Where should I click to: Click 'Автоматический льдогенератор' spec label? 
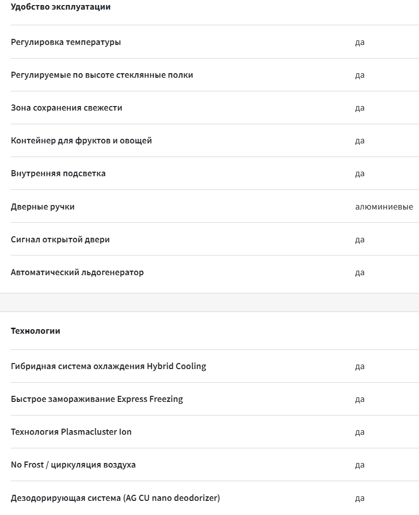[77, 273]
